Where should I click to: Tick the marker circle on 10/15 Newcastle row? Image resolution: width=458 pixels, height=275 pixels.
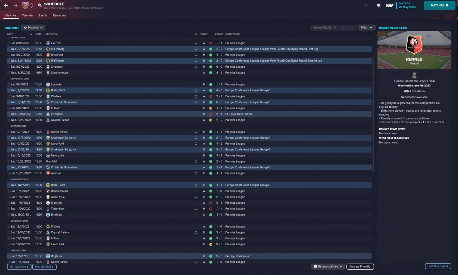pyautogui.click(x=9, y=155)
